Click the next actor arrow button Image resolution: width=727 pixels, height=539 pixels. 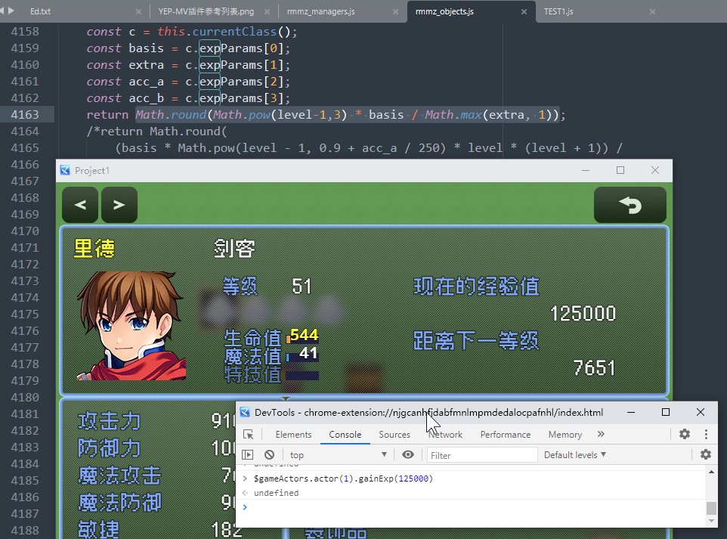pos(119,205)
